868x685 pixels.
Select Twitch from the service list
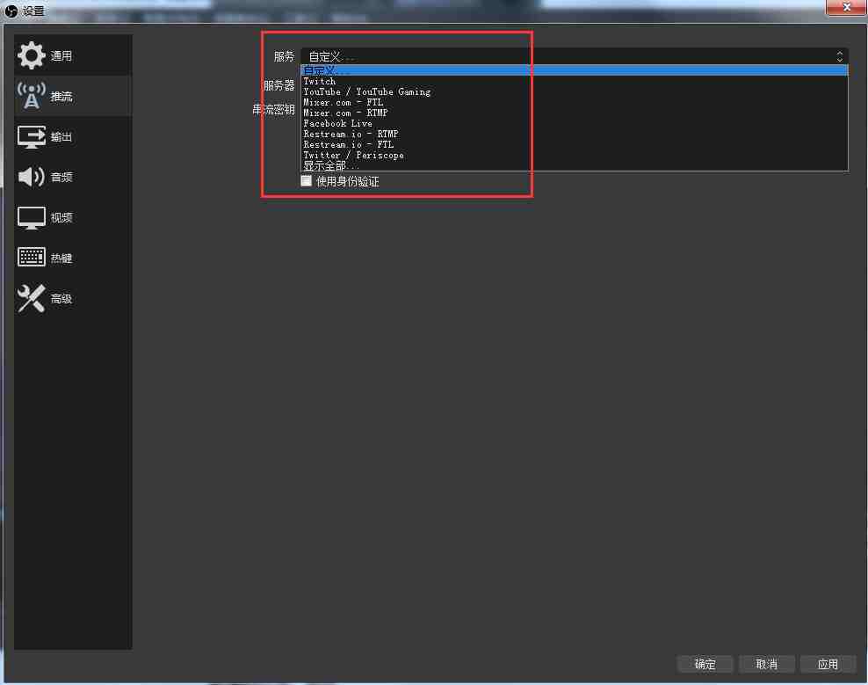coord(574,81)
